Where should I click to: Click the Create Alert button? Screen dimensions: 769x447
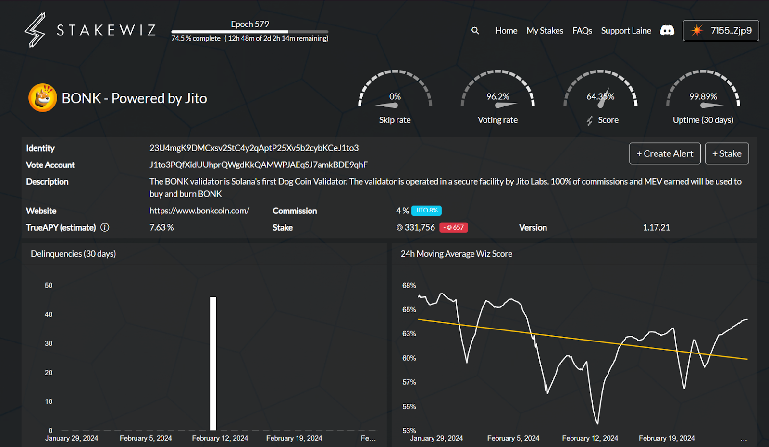click(665, 153)
